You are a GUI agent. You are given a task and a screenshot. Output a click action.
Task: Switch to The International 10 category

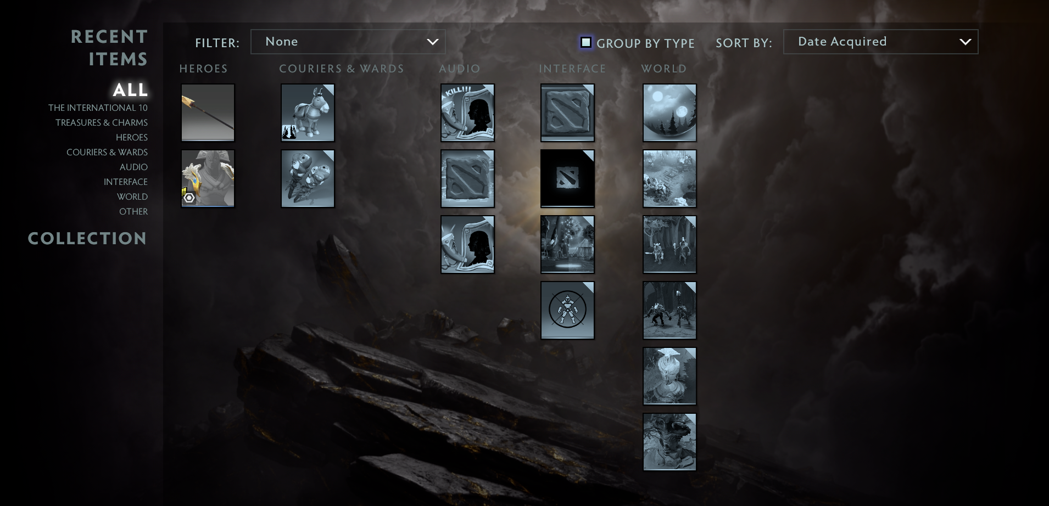coord(98,108)
